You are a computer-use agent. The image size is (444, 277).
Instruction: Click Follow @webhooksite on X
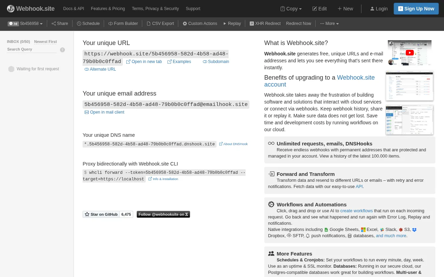pyautogui.click(x=163, y=214)
